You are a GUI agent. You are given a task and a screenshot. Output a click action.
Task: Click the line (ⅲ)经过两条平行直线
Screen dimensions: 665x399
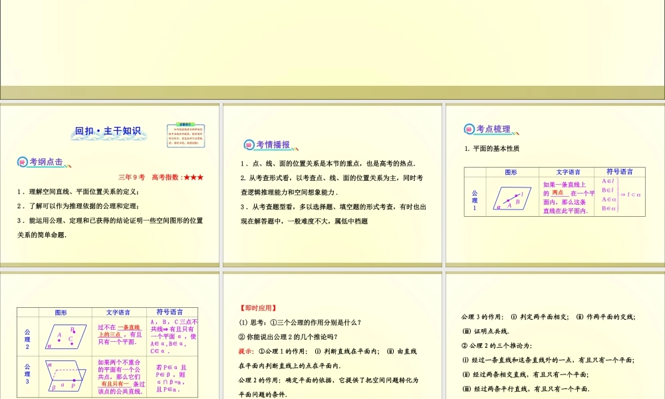click(x=526, y=389)
